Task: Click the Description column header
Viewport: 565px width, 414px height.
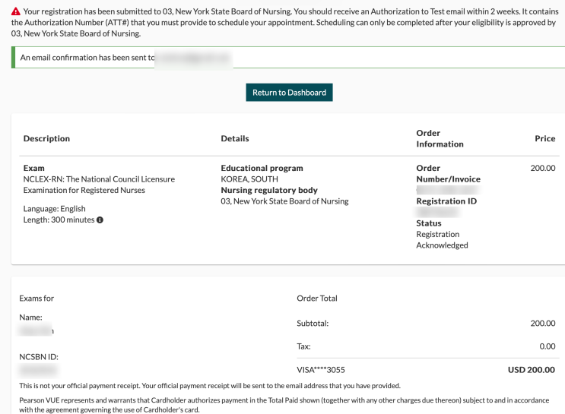Action: [x=46, y=138]
